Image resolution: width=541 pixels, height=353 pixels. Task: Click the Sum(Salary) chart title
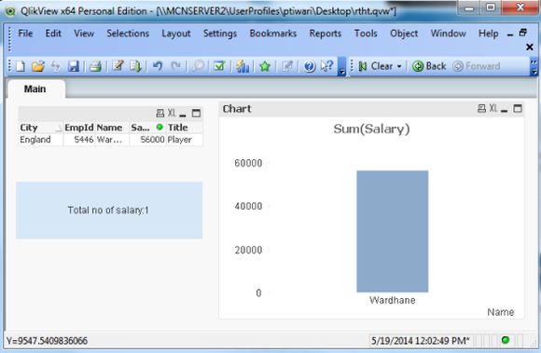pos(371,129)
